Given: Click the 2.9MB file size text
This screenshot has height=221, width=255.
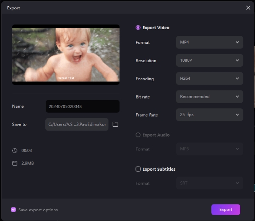Looking at the screenshot, I should 28,163.
